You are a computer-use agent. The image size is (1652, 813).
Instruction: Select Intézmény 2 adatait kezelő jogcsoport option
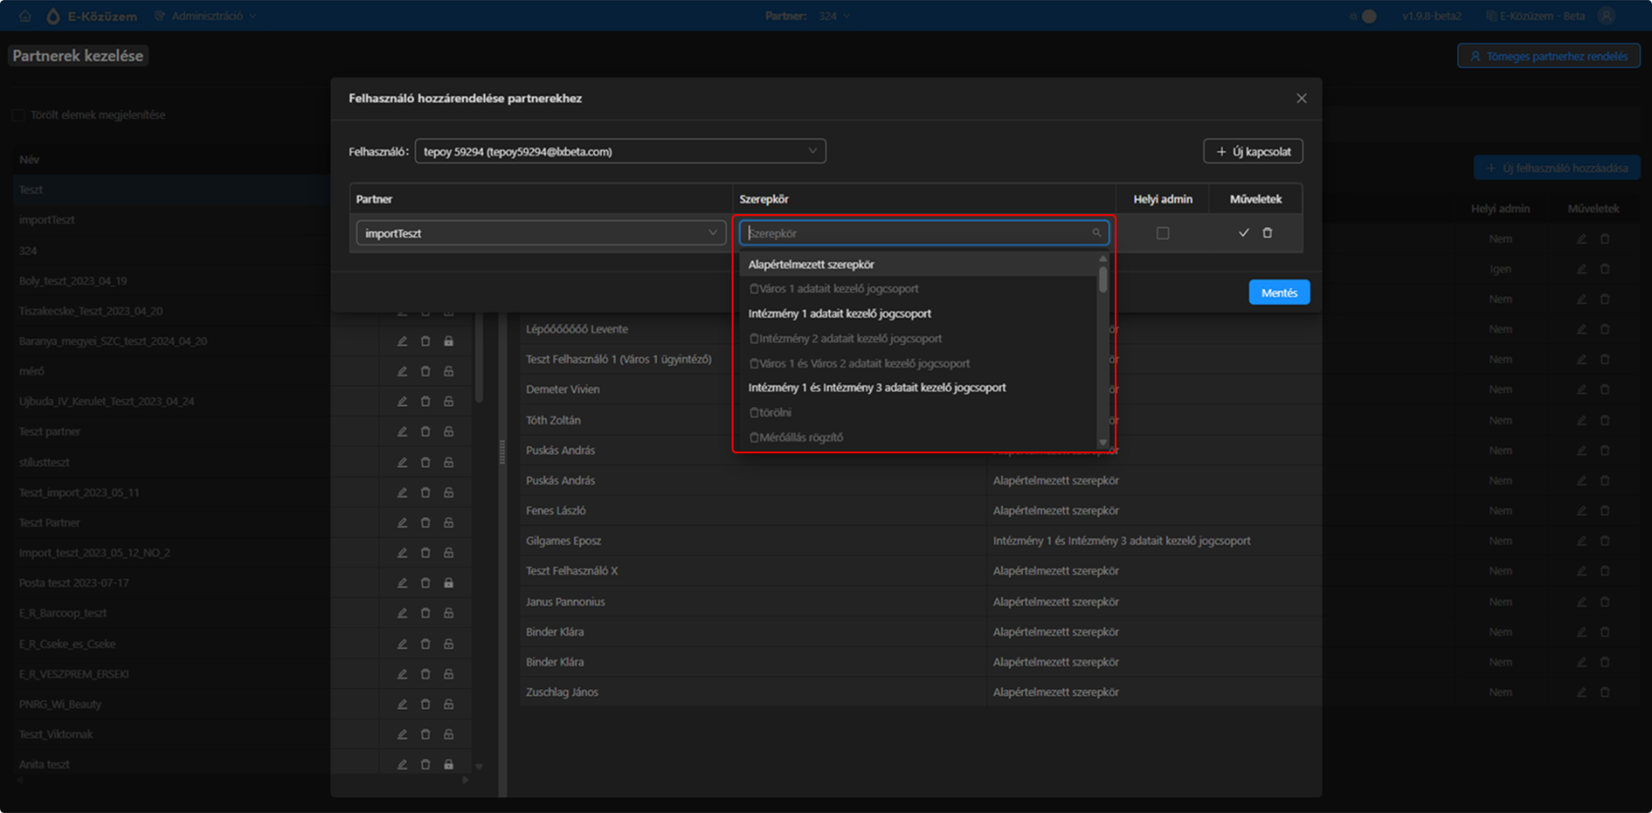pyautogui.click(x=917, y=338)
